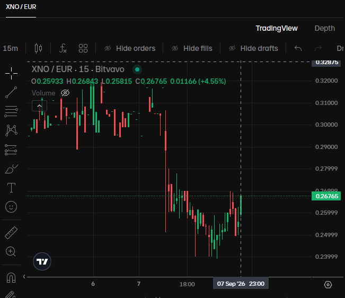
Task: Open the candlestick chart type selector
Action: click(x=39, y=48)
